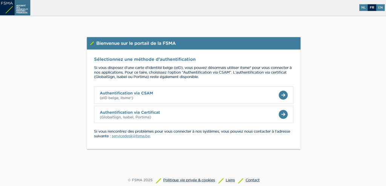Click the arrow icon for CSAM authentication
Image resolution: width=386 pixels, height=186 pixels.
click(283, 95)
